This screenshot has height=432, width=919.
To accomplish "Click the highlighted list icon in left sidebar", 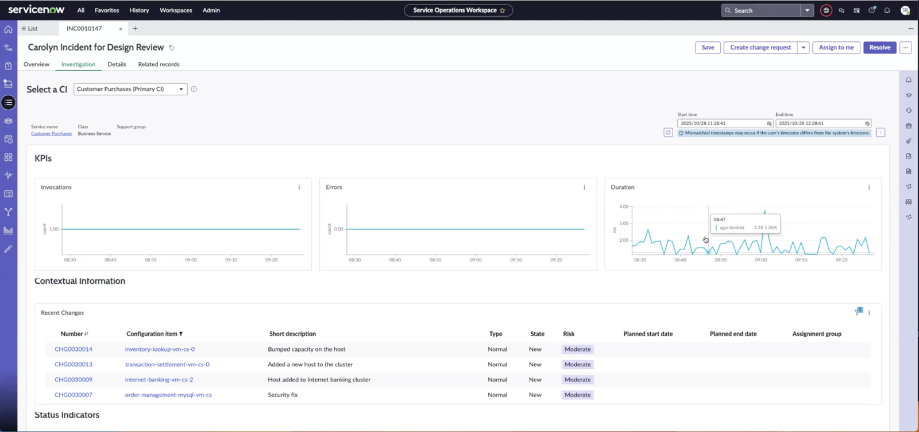I will [x=8, y=102].
